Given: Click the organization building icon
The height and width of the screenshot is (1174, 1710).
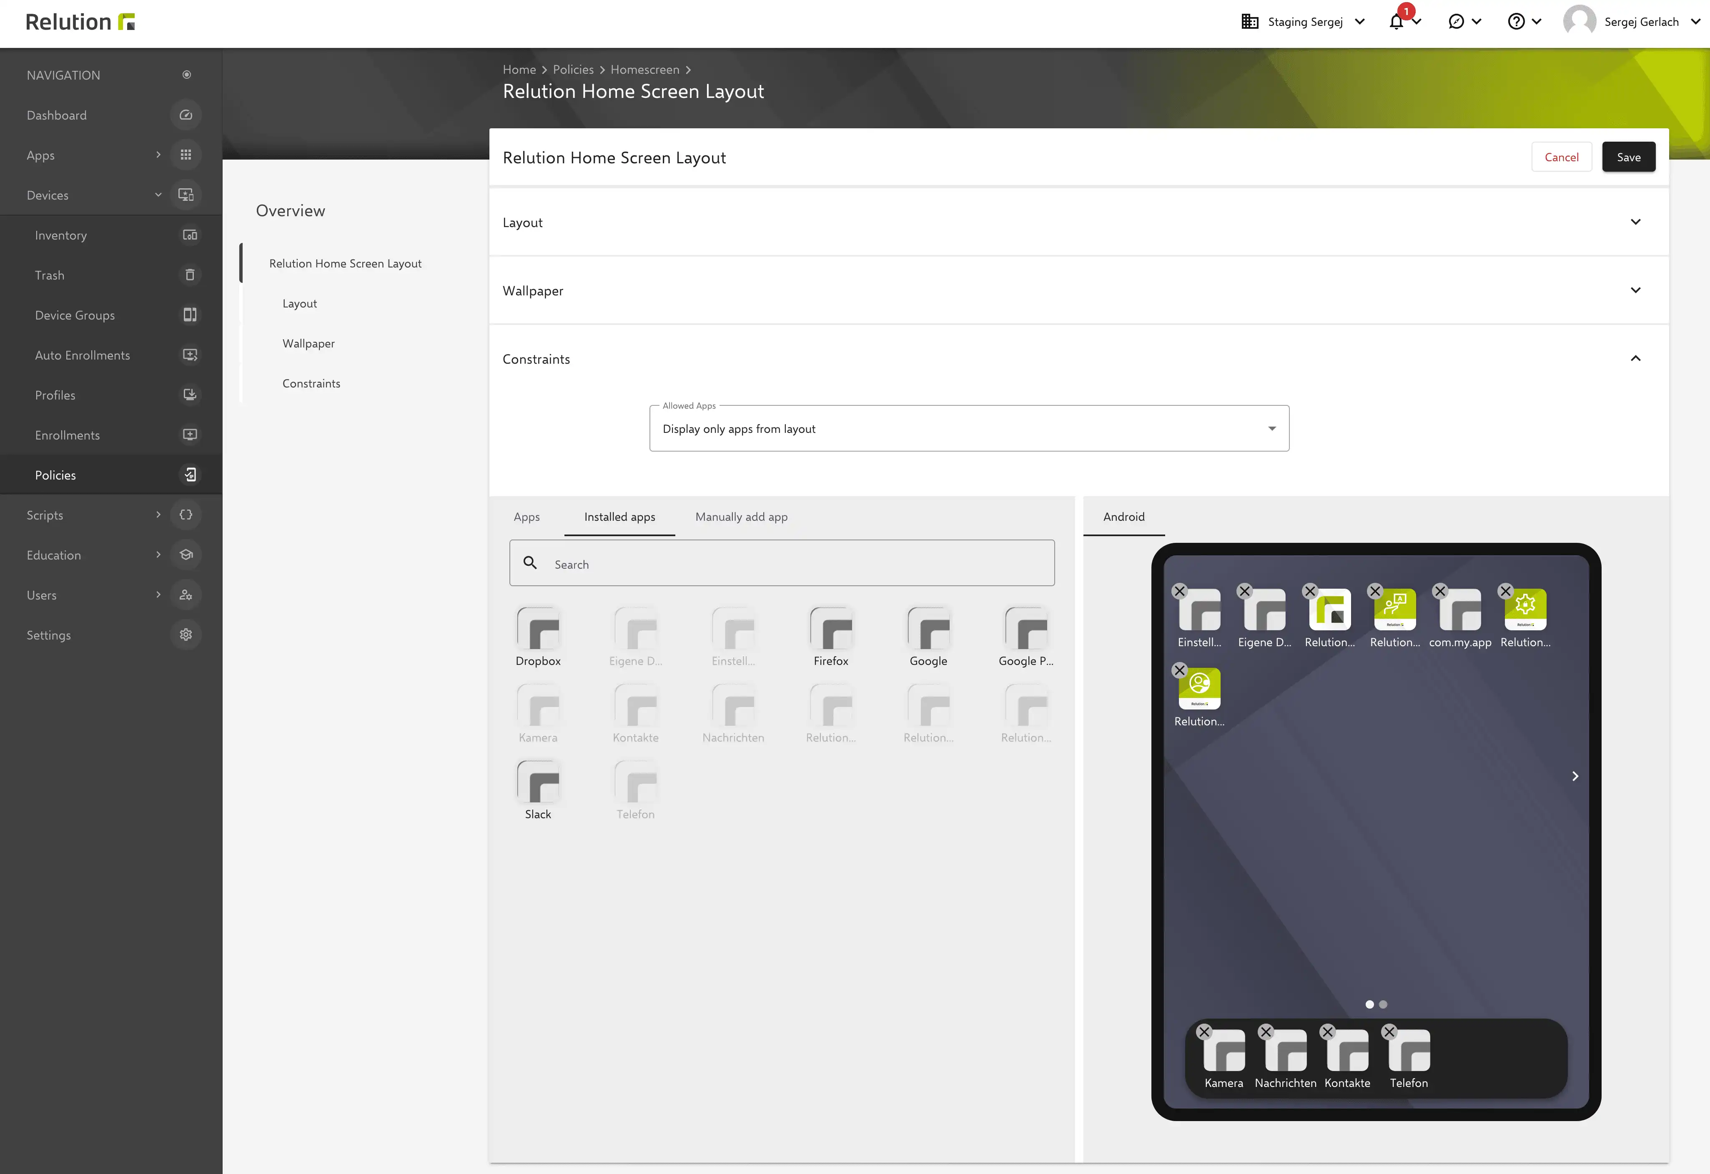Looking at the screenshot, I should [1250, 22].
